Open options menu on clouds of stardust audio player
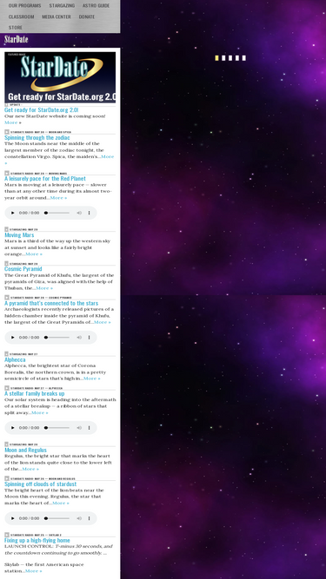This screenshot has height=579, width=326. click(x=89, y=518)
